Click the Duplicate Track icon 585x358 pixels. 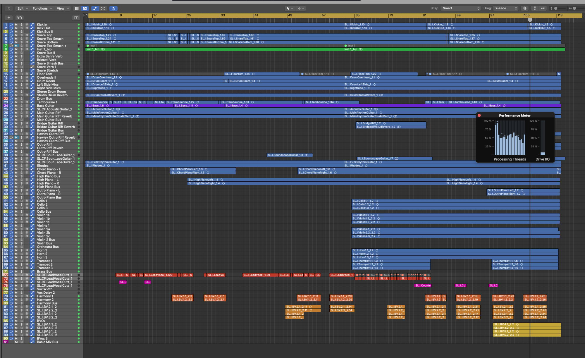coord(20,18)
